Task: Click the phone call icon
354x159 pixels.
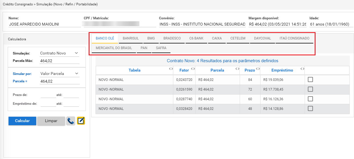Action: 71,121
